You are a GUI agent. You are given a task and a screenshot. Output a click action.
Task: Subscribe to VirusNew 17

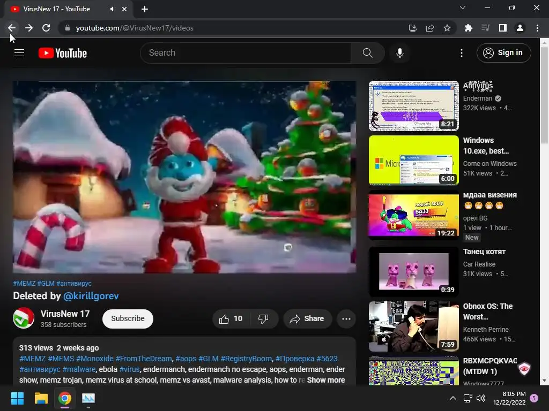128,319
